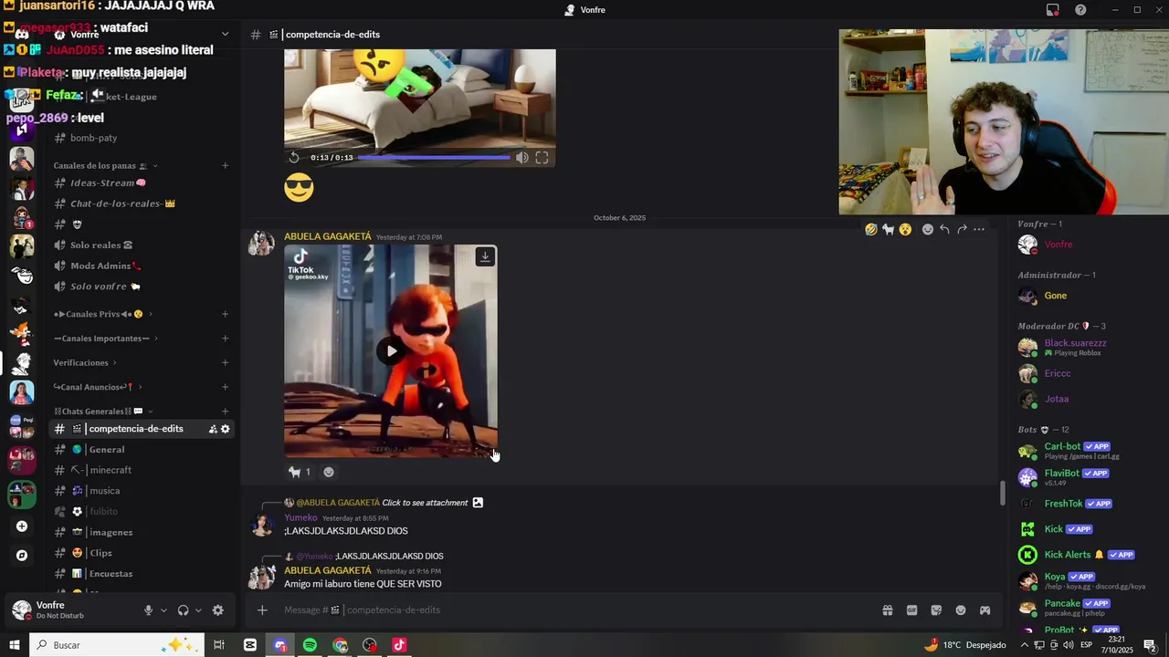The height and width of the screenshot is (657, 1169).
Task: View Gone's profile in member list
Action: (x=1089, y=296)
